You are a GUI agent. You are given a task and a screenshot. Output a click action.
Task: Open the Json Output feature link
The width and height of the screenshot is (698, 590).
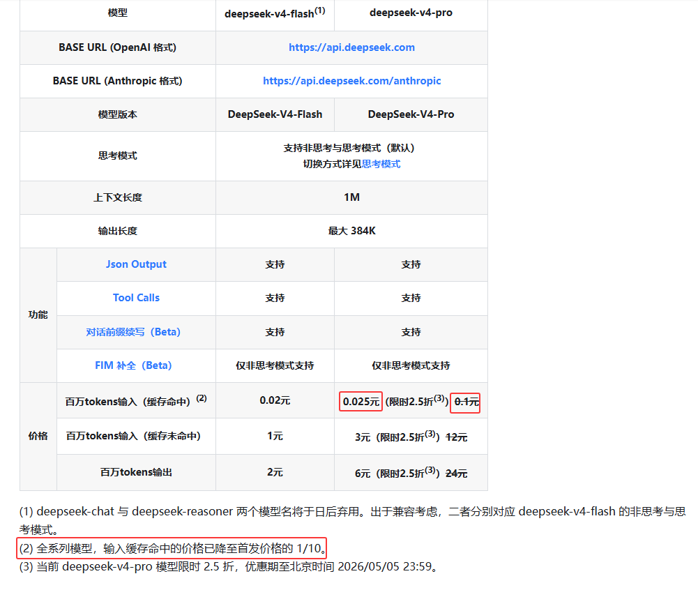(x=136, y=264)
